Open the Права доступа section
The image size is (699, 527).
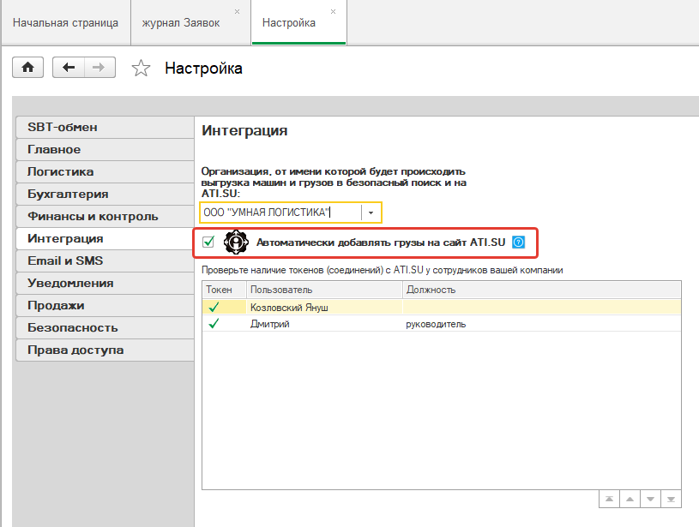105,350
